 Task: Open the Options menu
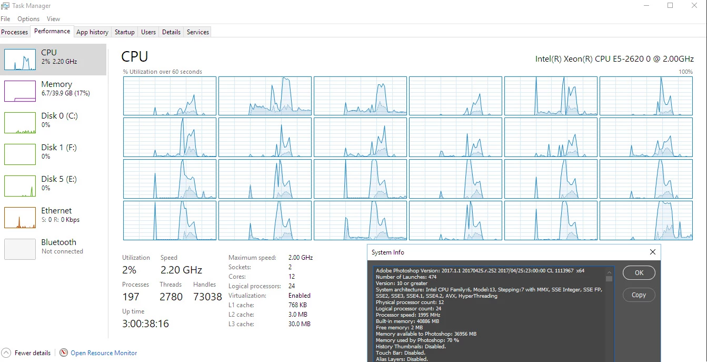point(28,19)
